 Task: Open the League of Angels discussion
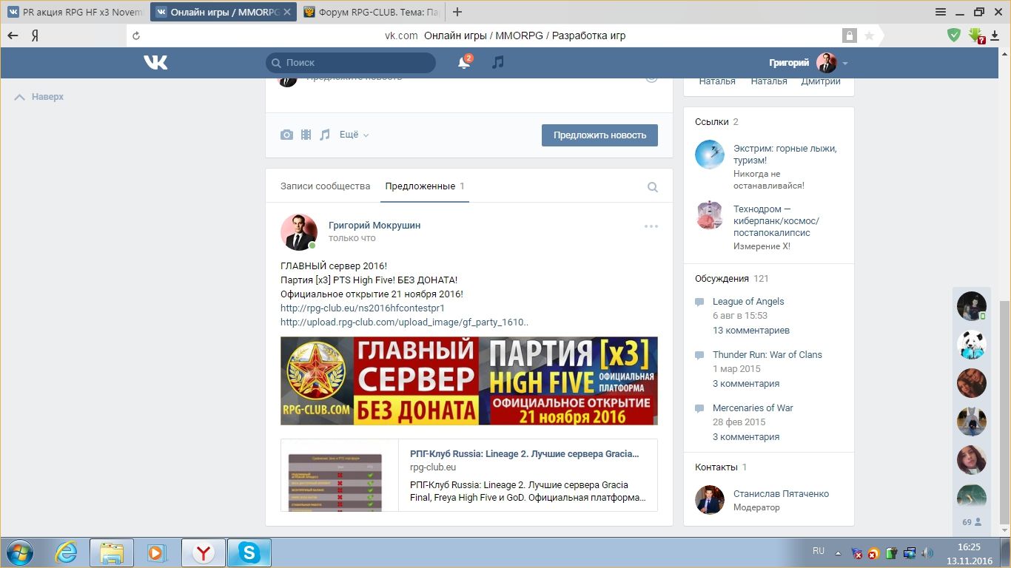(748, 301)
